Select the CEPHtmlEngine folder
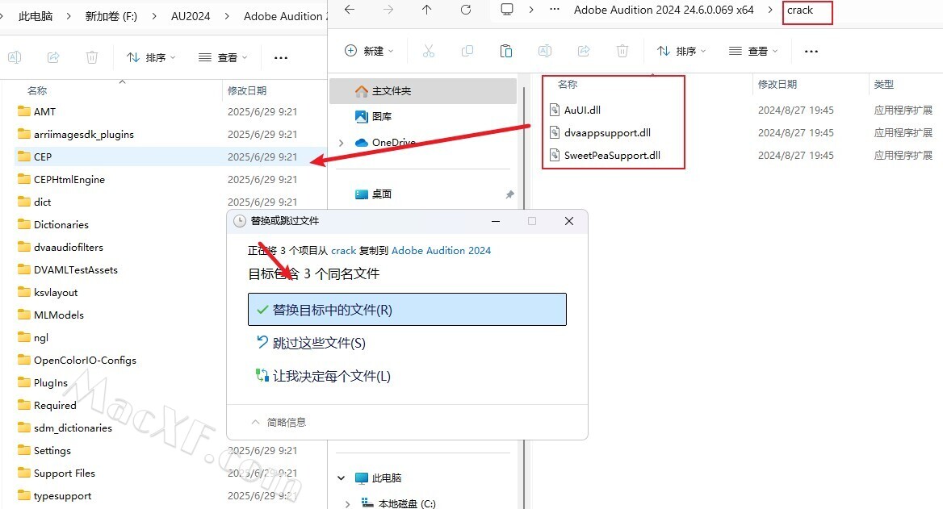Screen dimensions: 943x509 [x=61, y=180]
